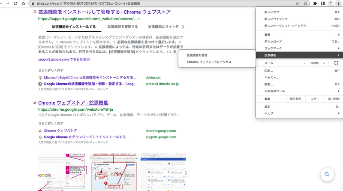The width and height of the screenshot is (343, 191).
Task: Choose ダウンロード from menu
Action: tap(299, 42)
